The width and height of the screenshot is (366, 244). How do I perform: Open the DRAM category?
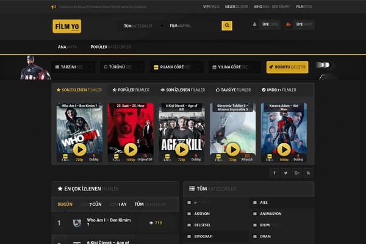coord(265,236)
